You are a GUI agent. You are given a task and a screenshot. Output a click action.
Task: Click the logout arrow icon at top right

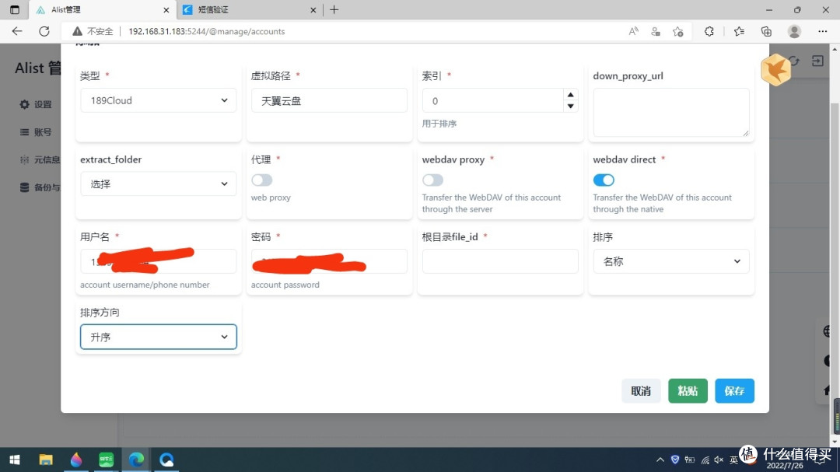point(817,61)
